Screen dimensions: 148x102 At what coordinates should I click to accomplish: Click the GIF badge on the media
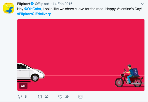point(23,86)
